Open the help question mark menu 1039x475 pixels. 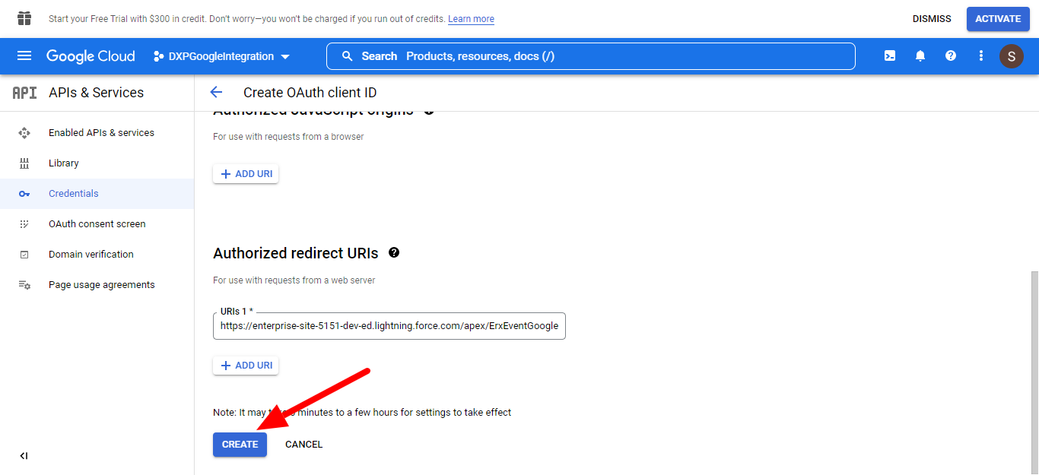[951, 56]
